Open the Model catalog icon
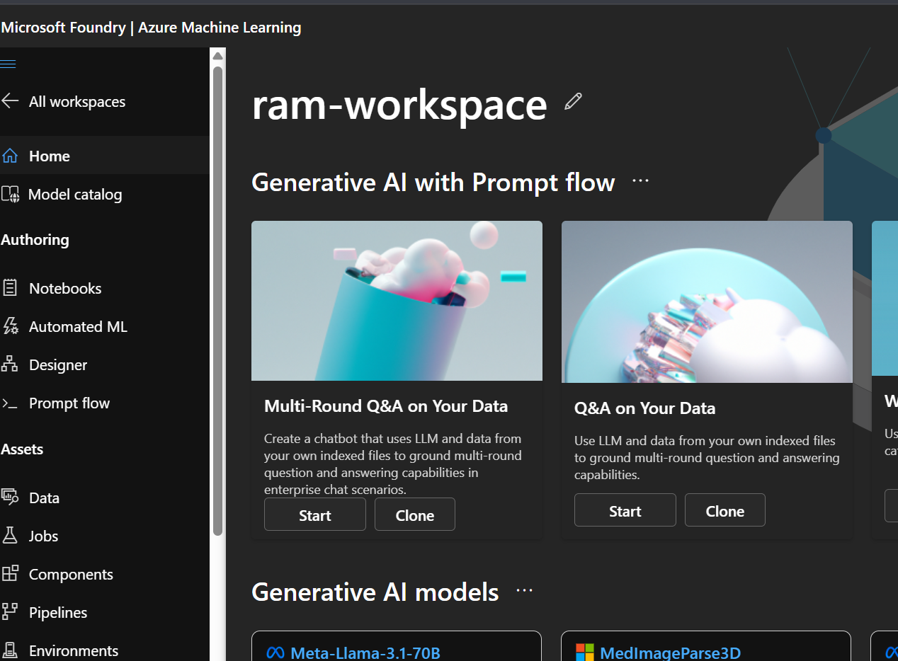Screen dimensions: 898x661 pyautogui.click(x=10, y=195)
